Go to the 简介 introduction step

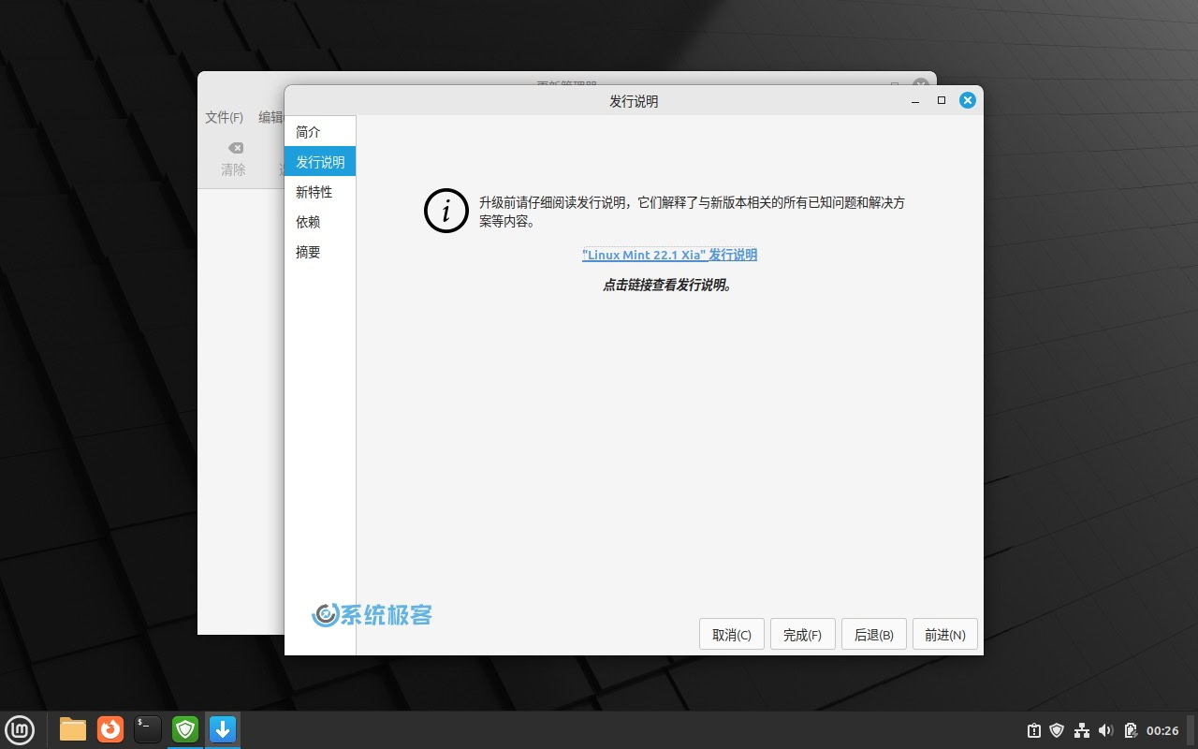coord(320,132)
